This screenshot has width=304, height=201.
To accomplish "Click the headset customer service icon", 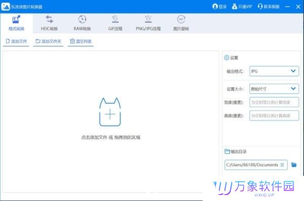I will click(260, 7).
